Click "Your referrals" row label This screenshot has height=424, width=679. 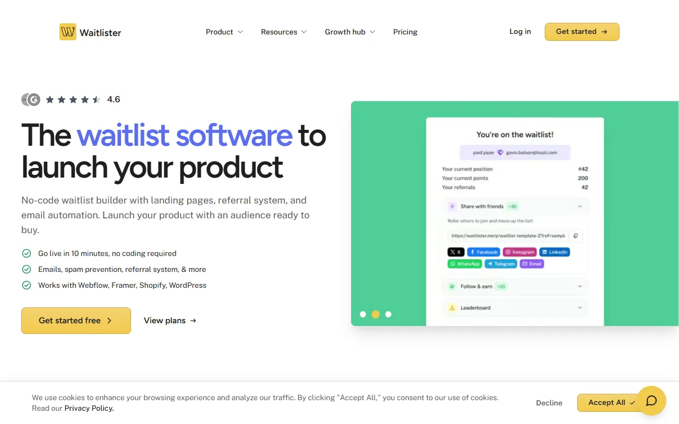click(459, 187)
